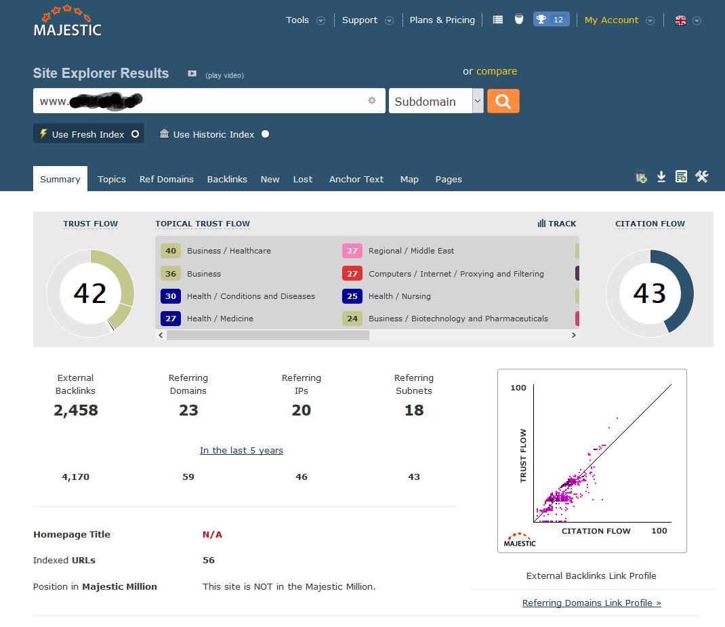The image size is (725, 627).
Task: Click the bucket icon in header
Action: tap(519, 20)
